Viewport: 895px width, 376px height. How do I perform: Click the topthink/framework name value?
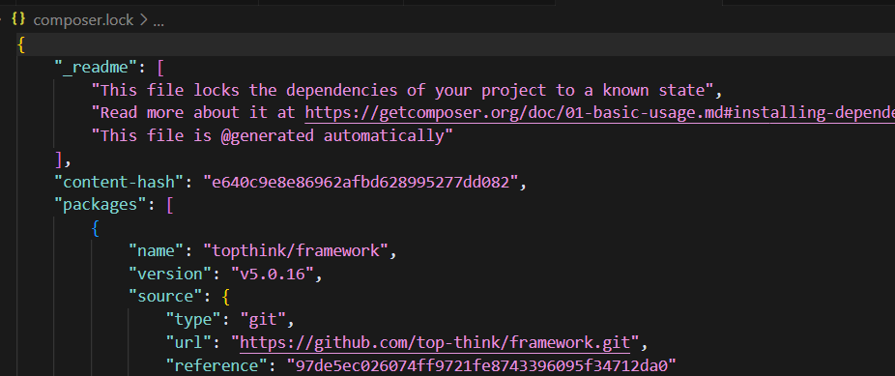tap(295, 250)
